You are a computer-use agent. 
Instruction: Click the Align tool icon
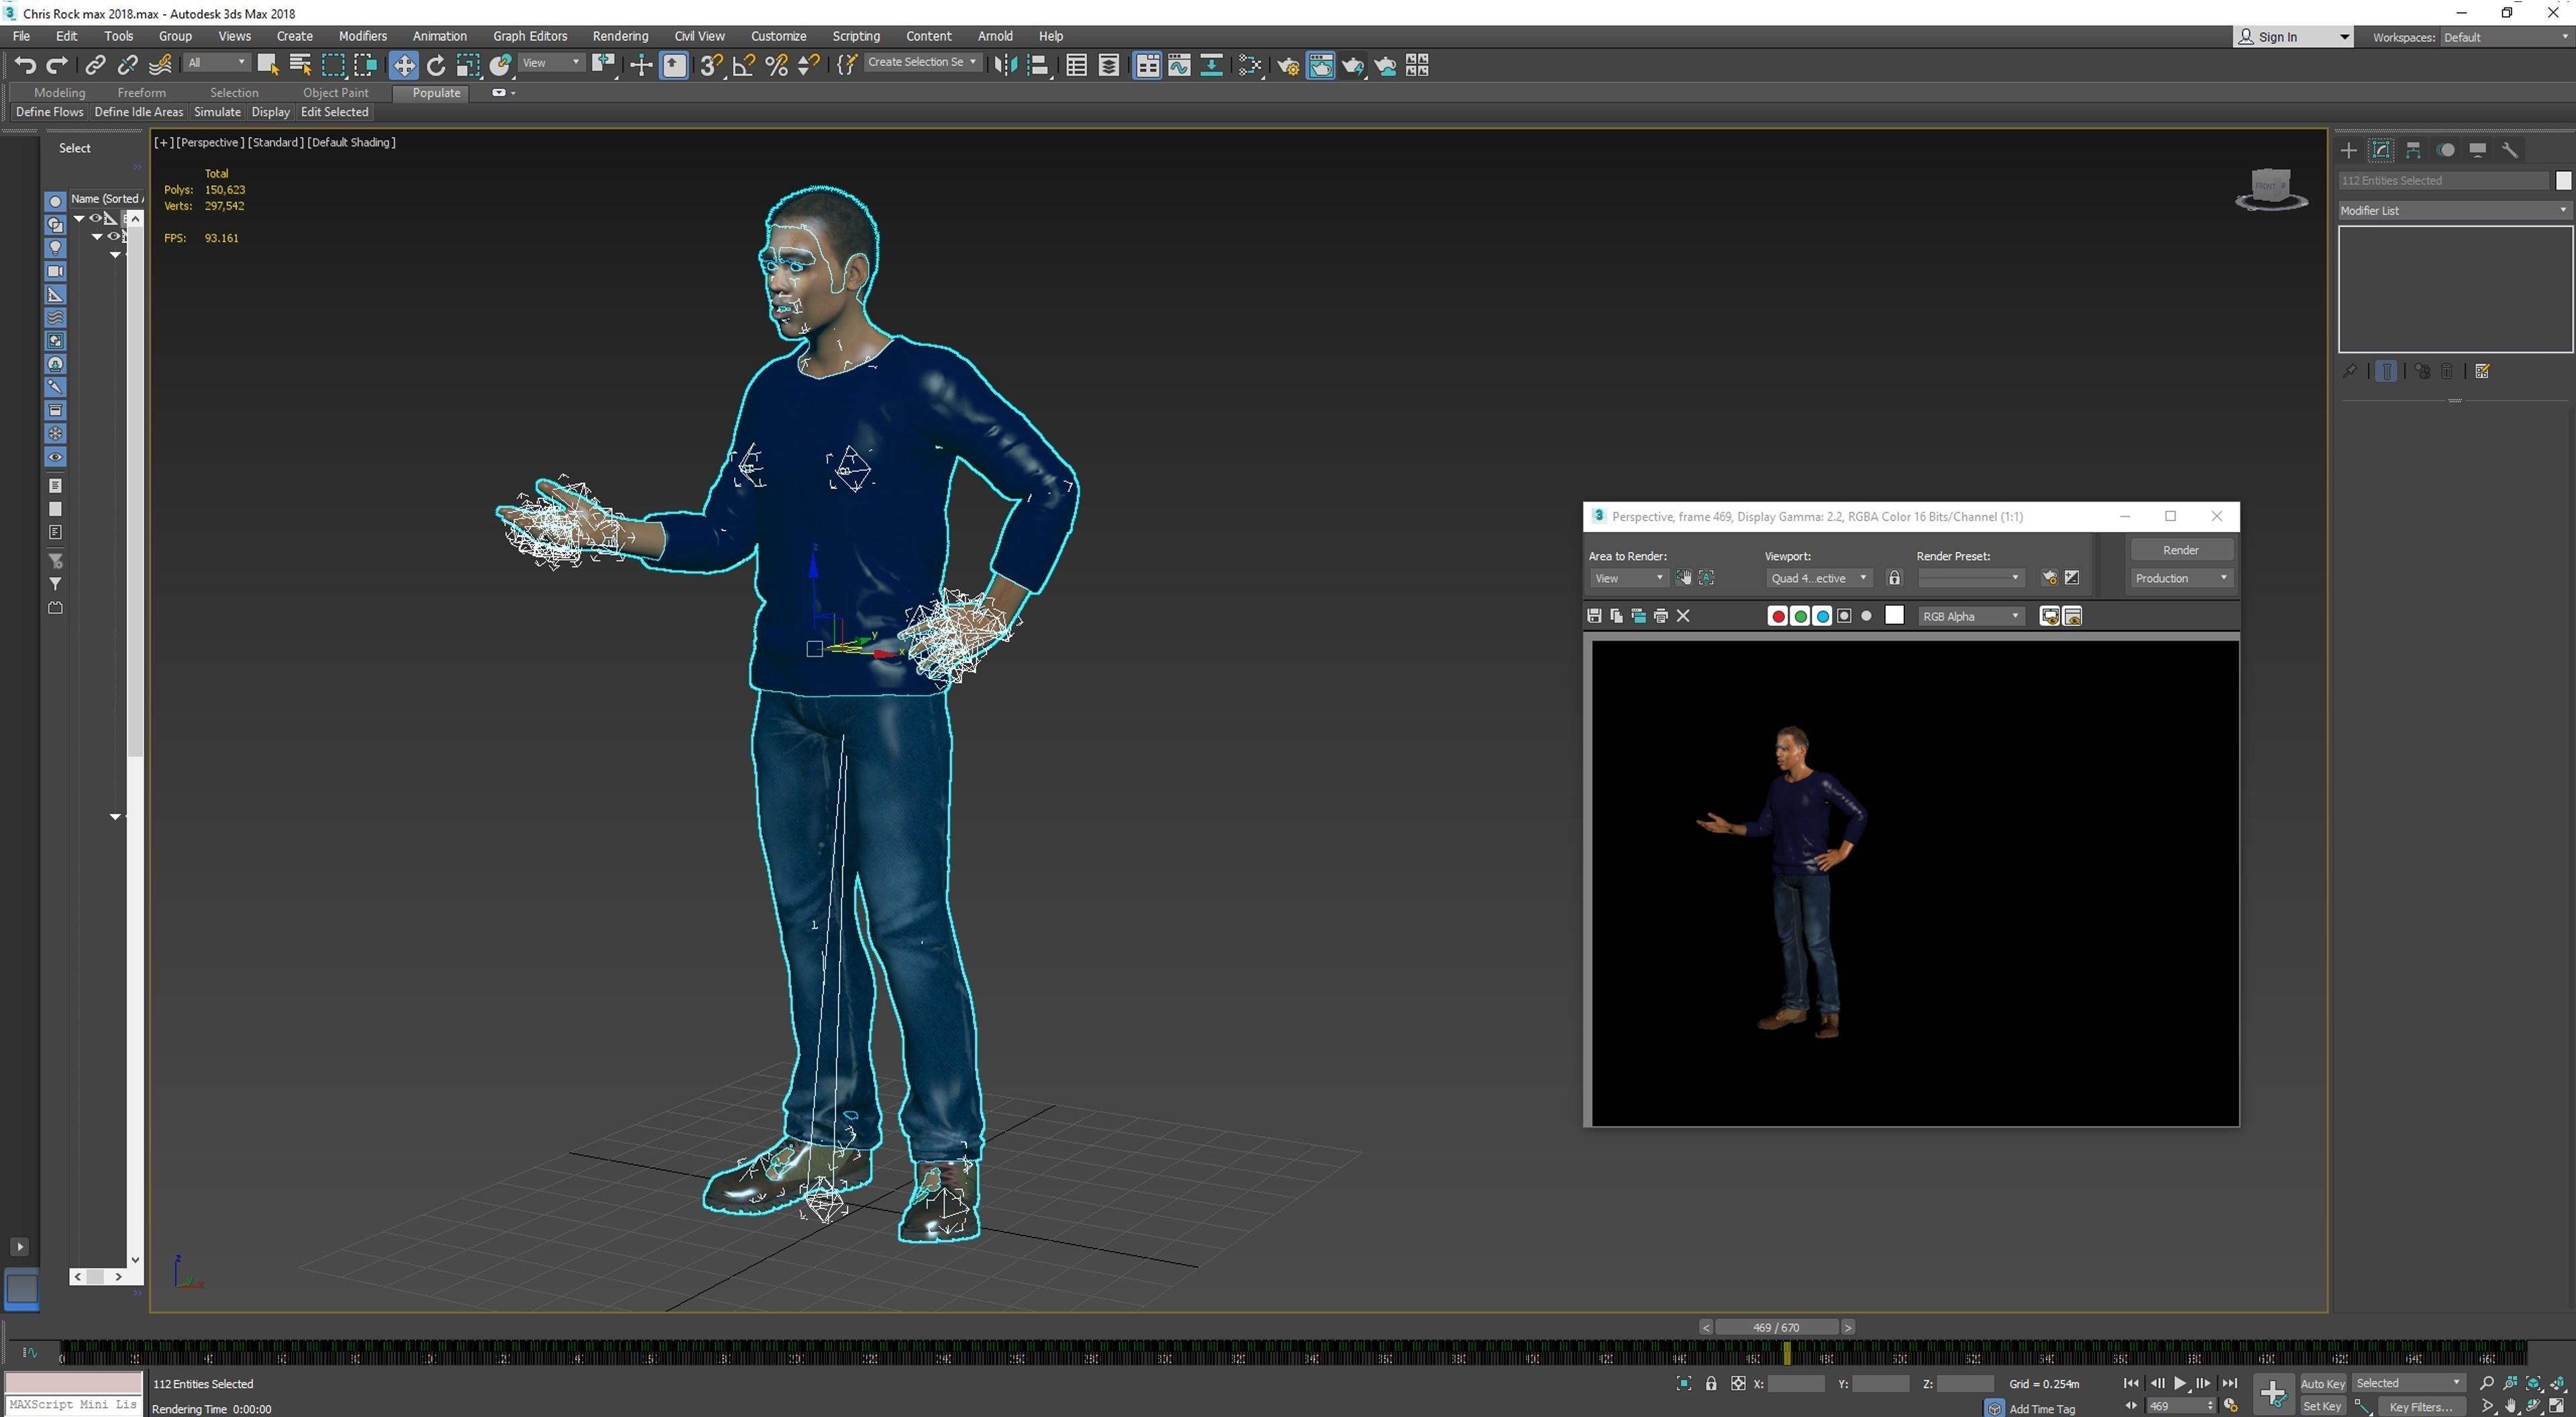point(1038,65)
